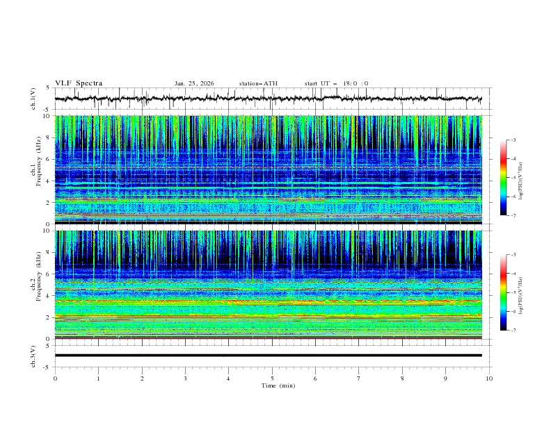The height and width of the screenshot is (425, 551).
Task: Click the ch.1 PSD color bar
Action: coord(503,178)
